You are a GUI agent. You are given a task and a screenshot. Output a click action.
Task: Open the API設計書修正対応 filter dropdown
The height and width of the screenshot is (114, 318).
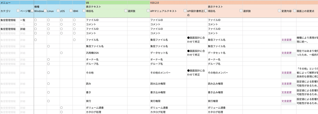point(206,11)
